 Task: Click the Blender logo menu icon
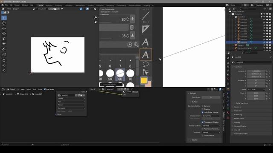pyautogui.click(x=3, y=5)
